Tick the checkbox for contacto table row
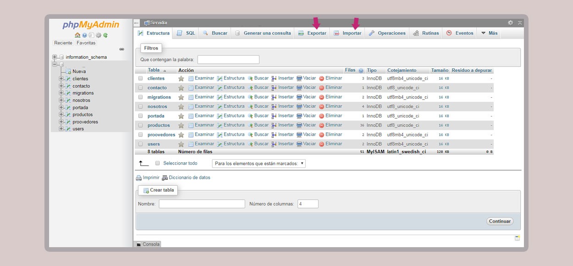573x266 pixels. (141, 88)
